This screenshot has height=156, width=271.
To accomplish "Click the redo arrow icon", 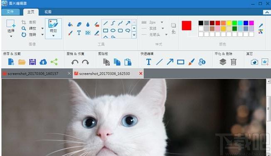I will (x=86, y=62).
